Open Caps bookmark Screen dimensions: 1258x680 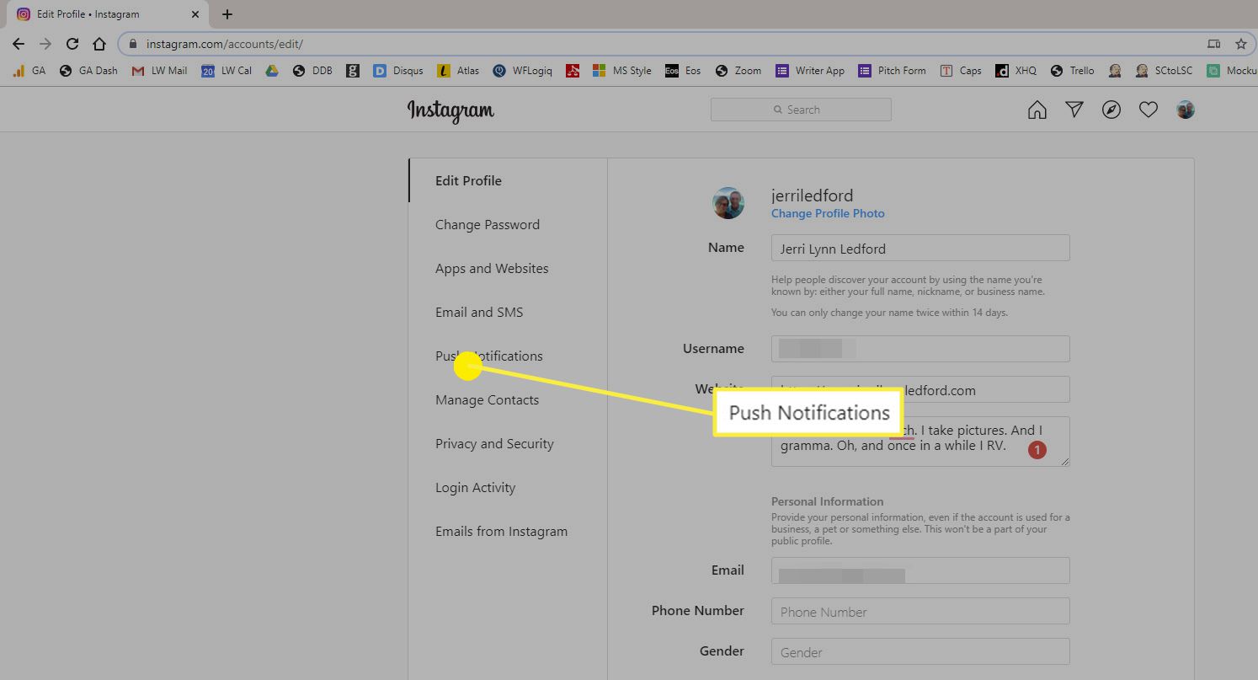click(x=961, y=71)
